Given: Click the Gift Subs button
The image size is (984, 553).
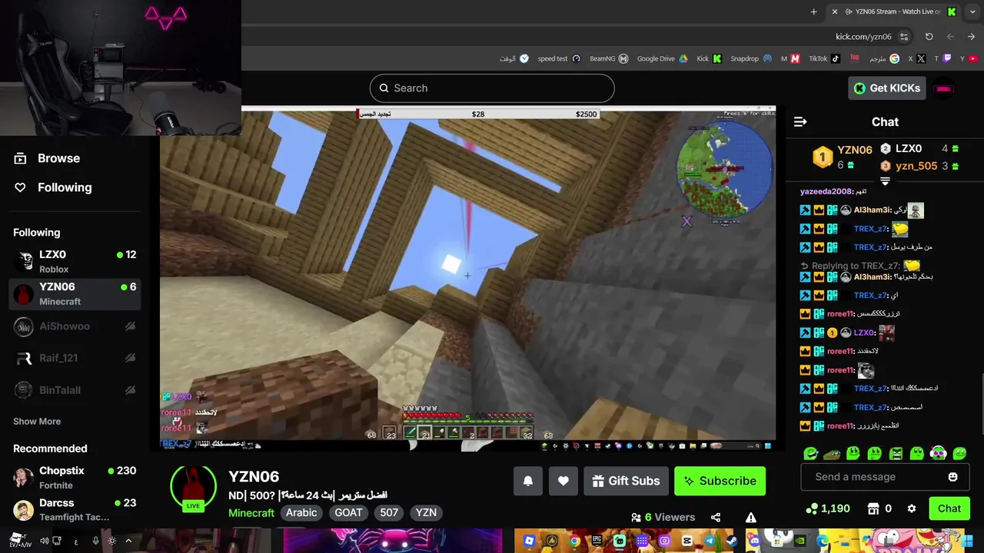Looking at the screenshot, I should (x=626, y=481).
